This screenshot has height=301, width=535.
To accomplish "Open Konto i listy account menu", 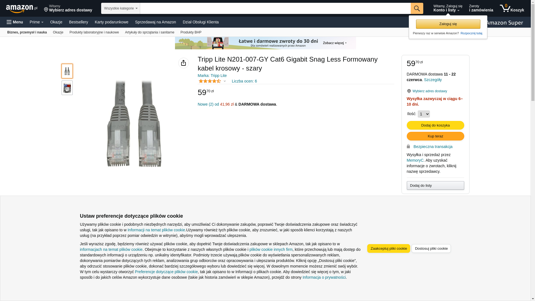I will (448, 8).
